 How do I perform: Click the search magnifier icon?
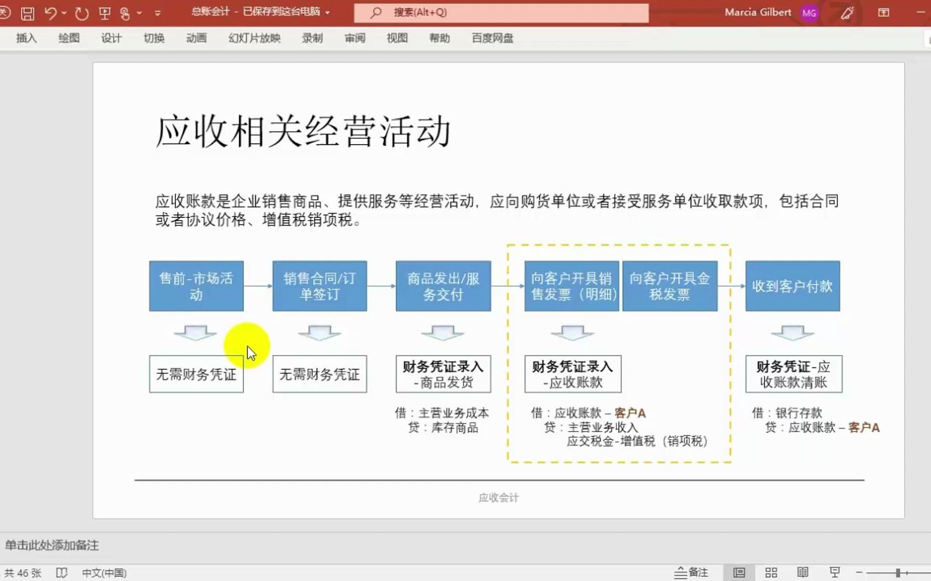pyautogui.click(x=376, y=12)
